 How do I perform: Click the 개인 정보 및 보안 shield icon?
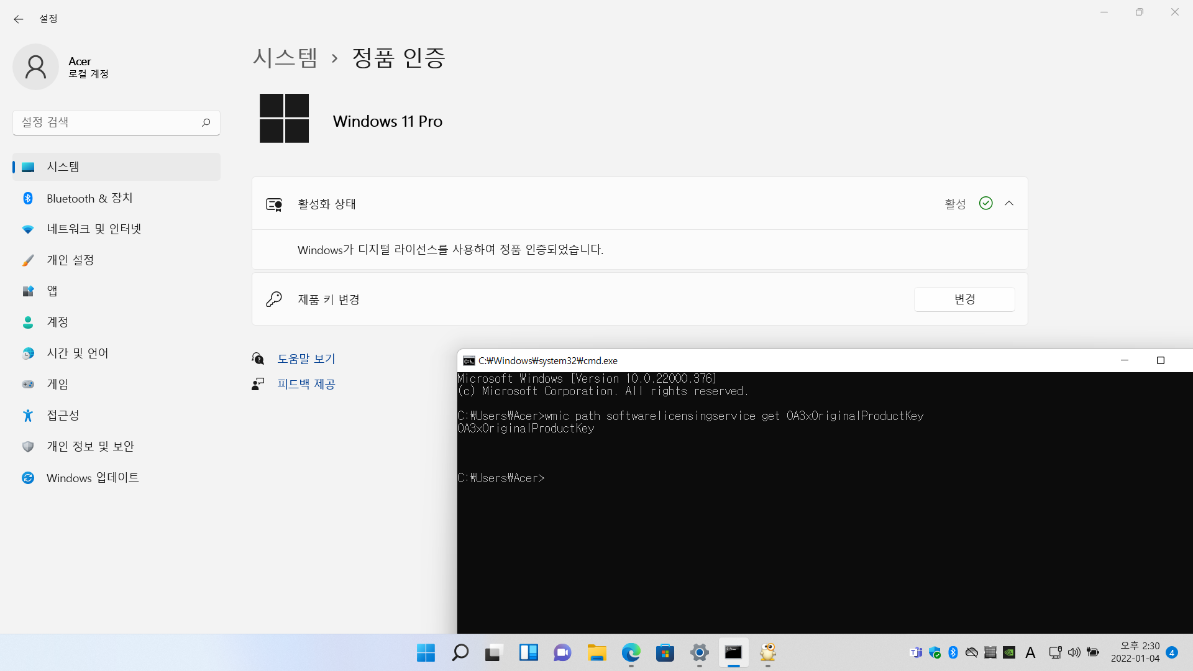click(x=28, y=447)
